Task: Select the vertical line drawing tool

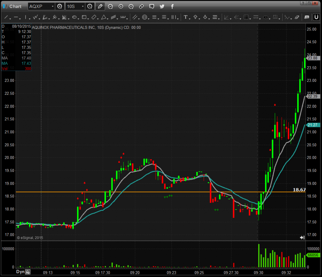Action: (25, 17)
